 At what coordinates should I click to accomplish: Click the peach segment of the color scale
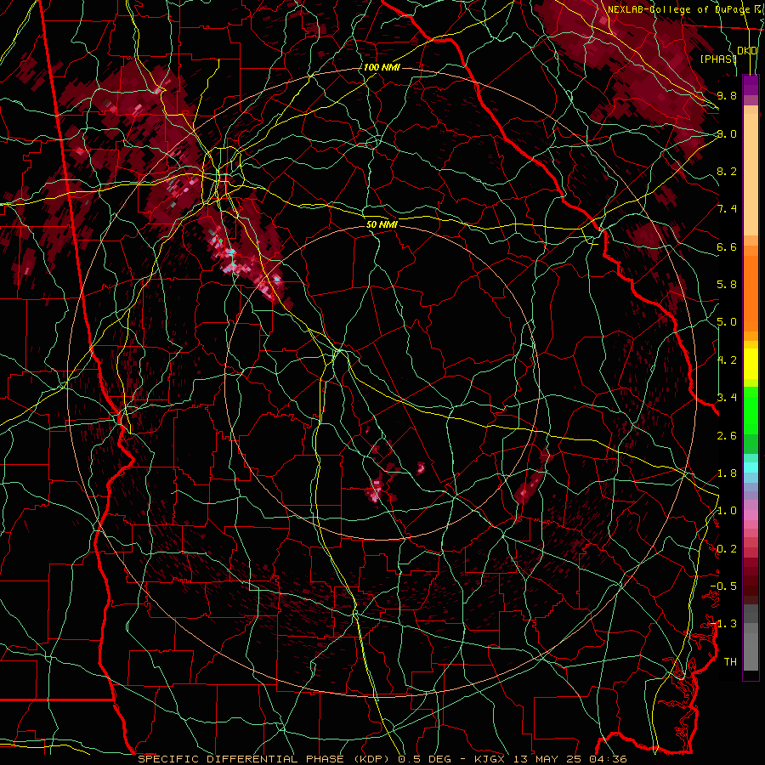751,174
